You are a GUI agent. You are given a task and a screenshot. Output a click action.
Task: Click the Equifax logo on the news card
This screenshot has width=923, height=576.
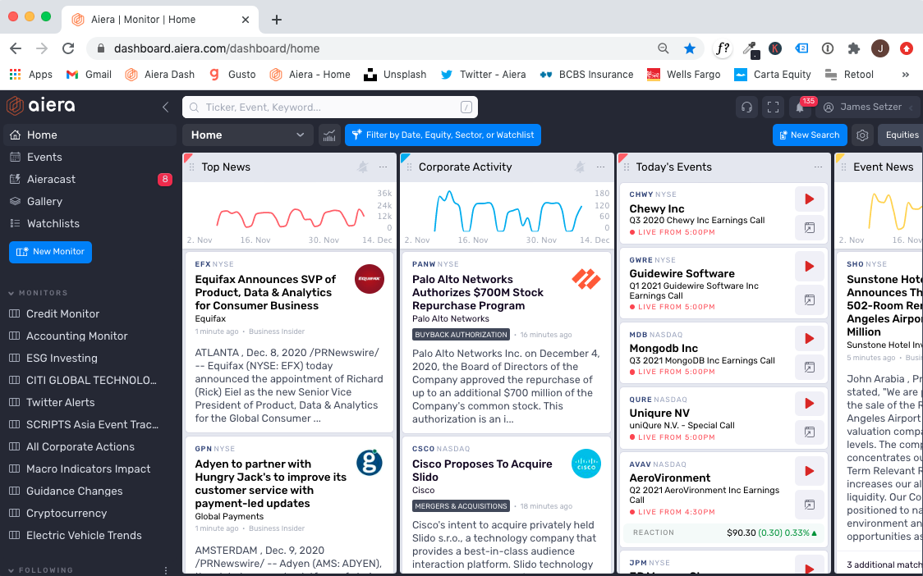(x=369, y=279)
